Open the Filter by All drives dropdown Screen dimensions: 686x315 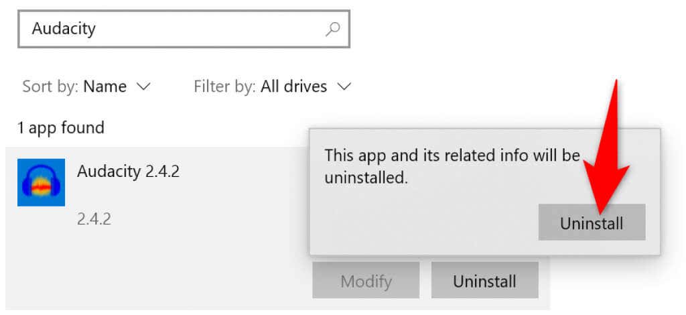pyautogui.click(x=272, y=86)
